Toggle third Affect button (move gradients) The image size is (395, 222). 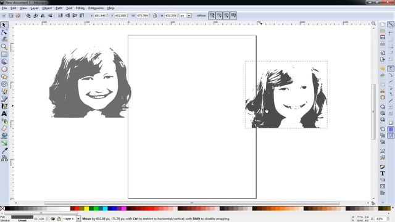pyautogui.click(x=227, y=15)
